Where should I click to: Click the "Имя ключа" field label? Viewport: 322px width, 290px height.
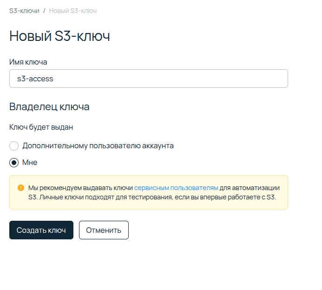pos(28,62)
